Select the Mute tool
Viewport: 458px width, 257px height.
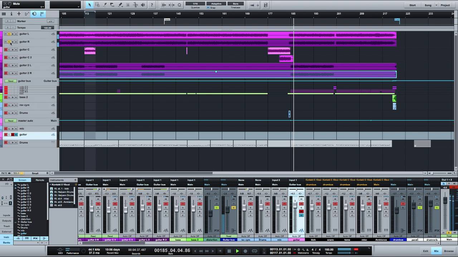pos(128,5)
